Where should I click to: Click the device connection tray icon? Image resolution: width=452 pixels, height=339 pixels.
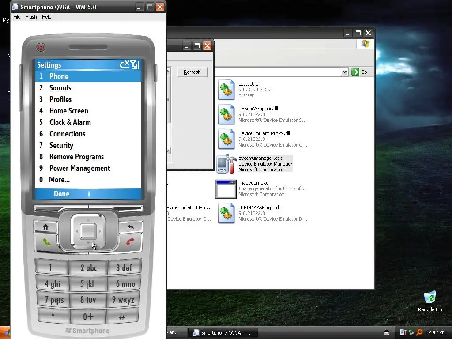(x=403, y=332)
